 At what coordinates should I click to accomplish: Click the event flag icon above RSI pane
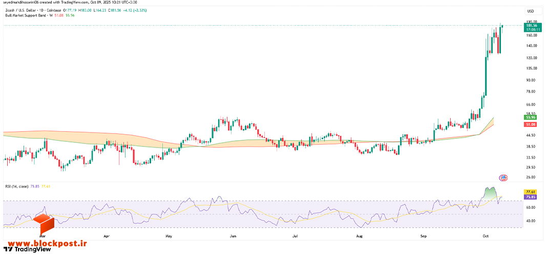point(503,178)
